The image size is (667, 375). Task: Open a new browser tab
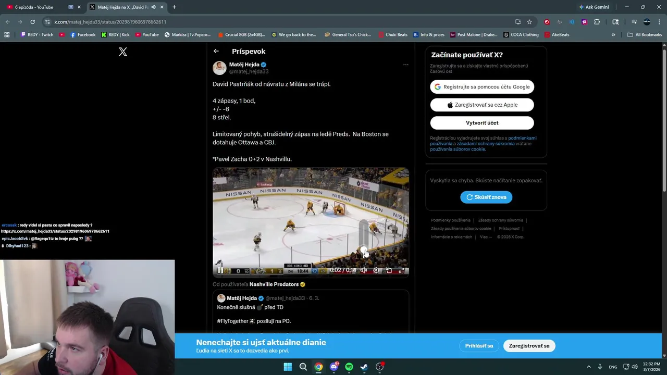click(174, 7)
